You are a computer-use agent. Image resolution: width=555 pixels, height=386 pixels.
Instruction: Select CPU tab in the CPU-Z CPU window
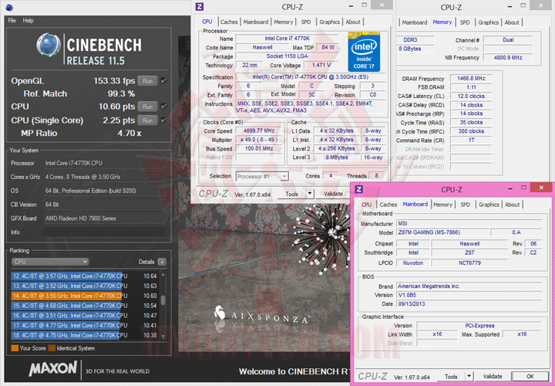pos(207,22)
